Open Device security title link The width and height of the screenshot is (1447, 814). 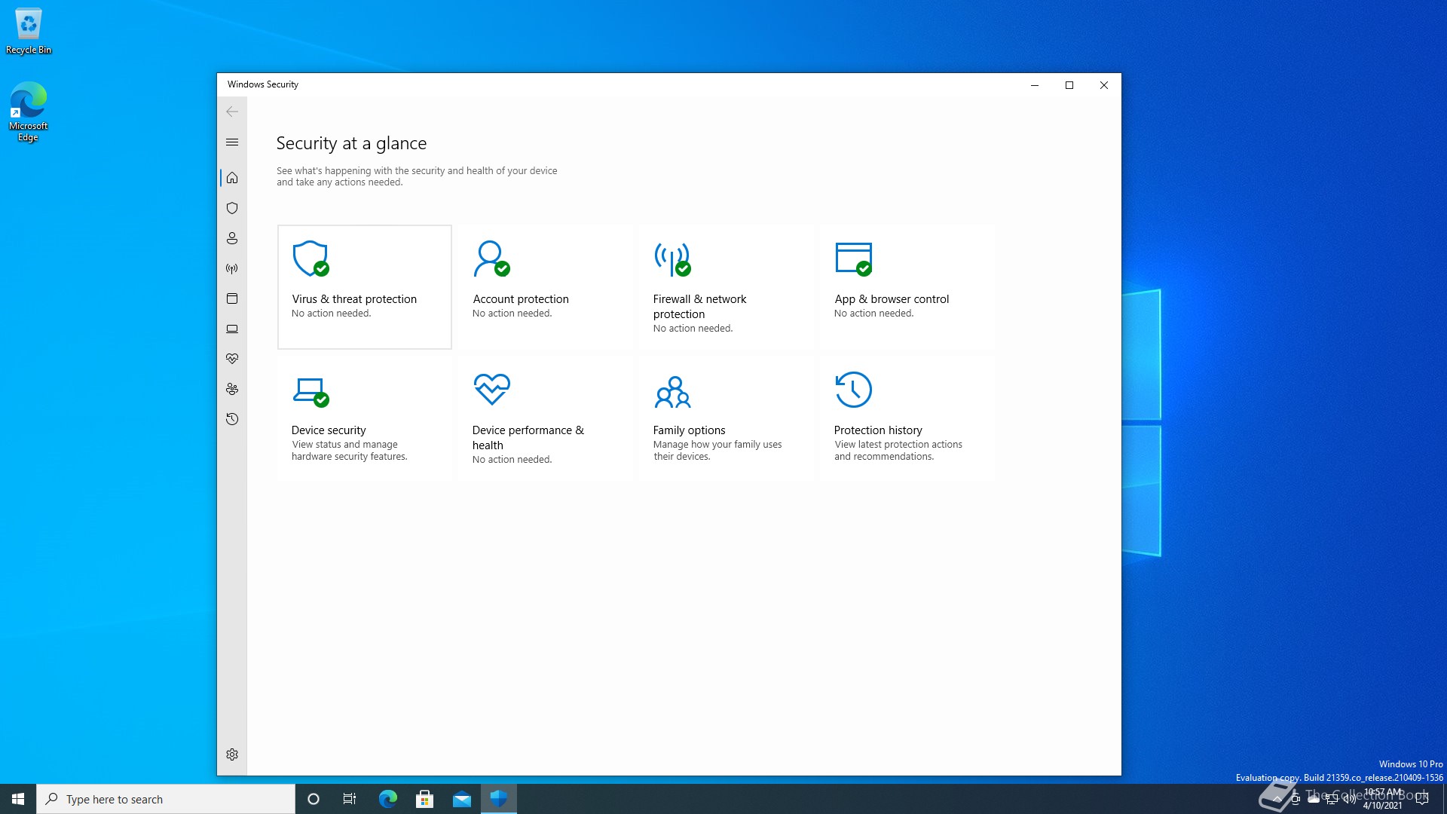[329, 430]
